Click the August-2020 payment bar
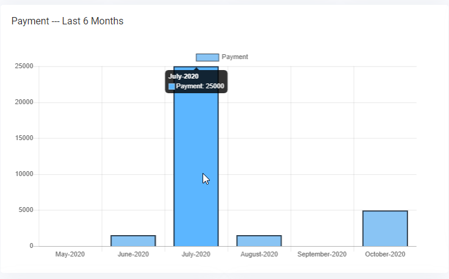The image size is (449, 279). [259, 241]
